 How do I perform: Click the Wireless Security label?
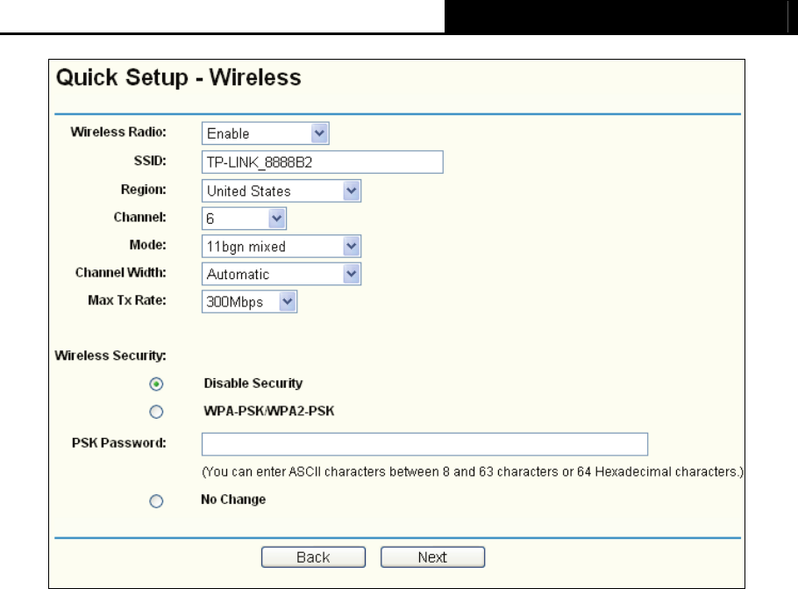[x=110, y=356]
